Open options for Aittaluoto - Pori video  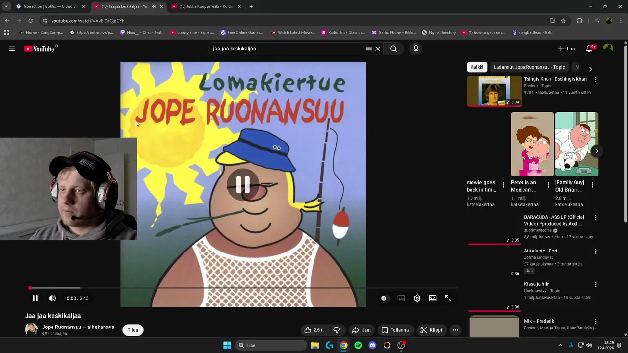pos(596,251)
